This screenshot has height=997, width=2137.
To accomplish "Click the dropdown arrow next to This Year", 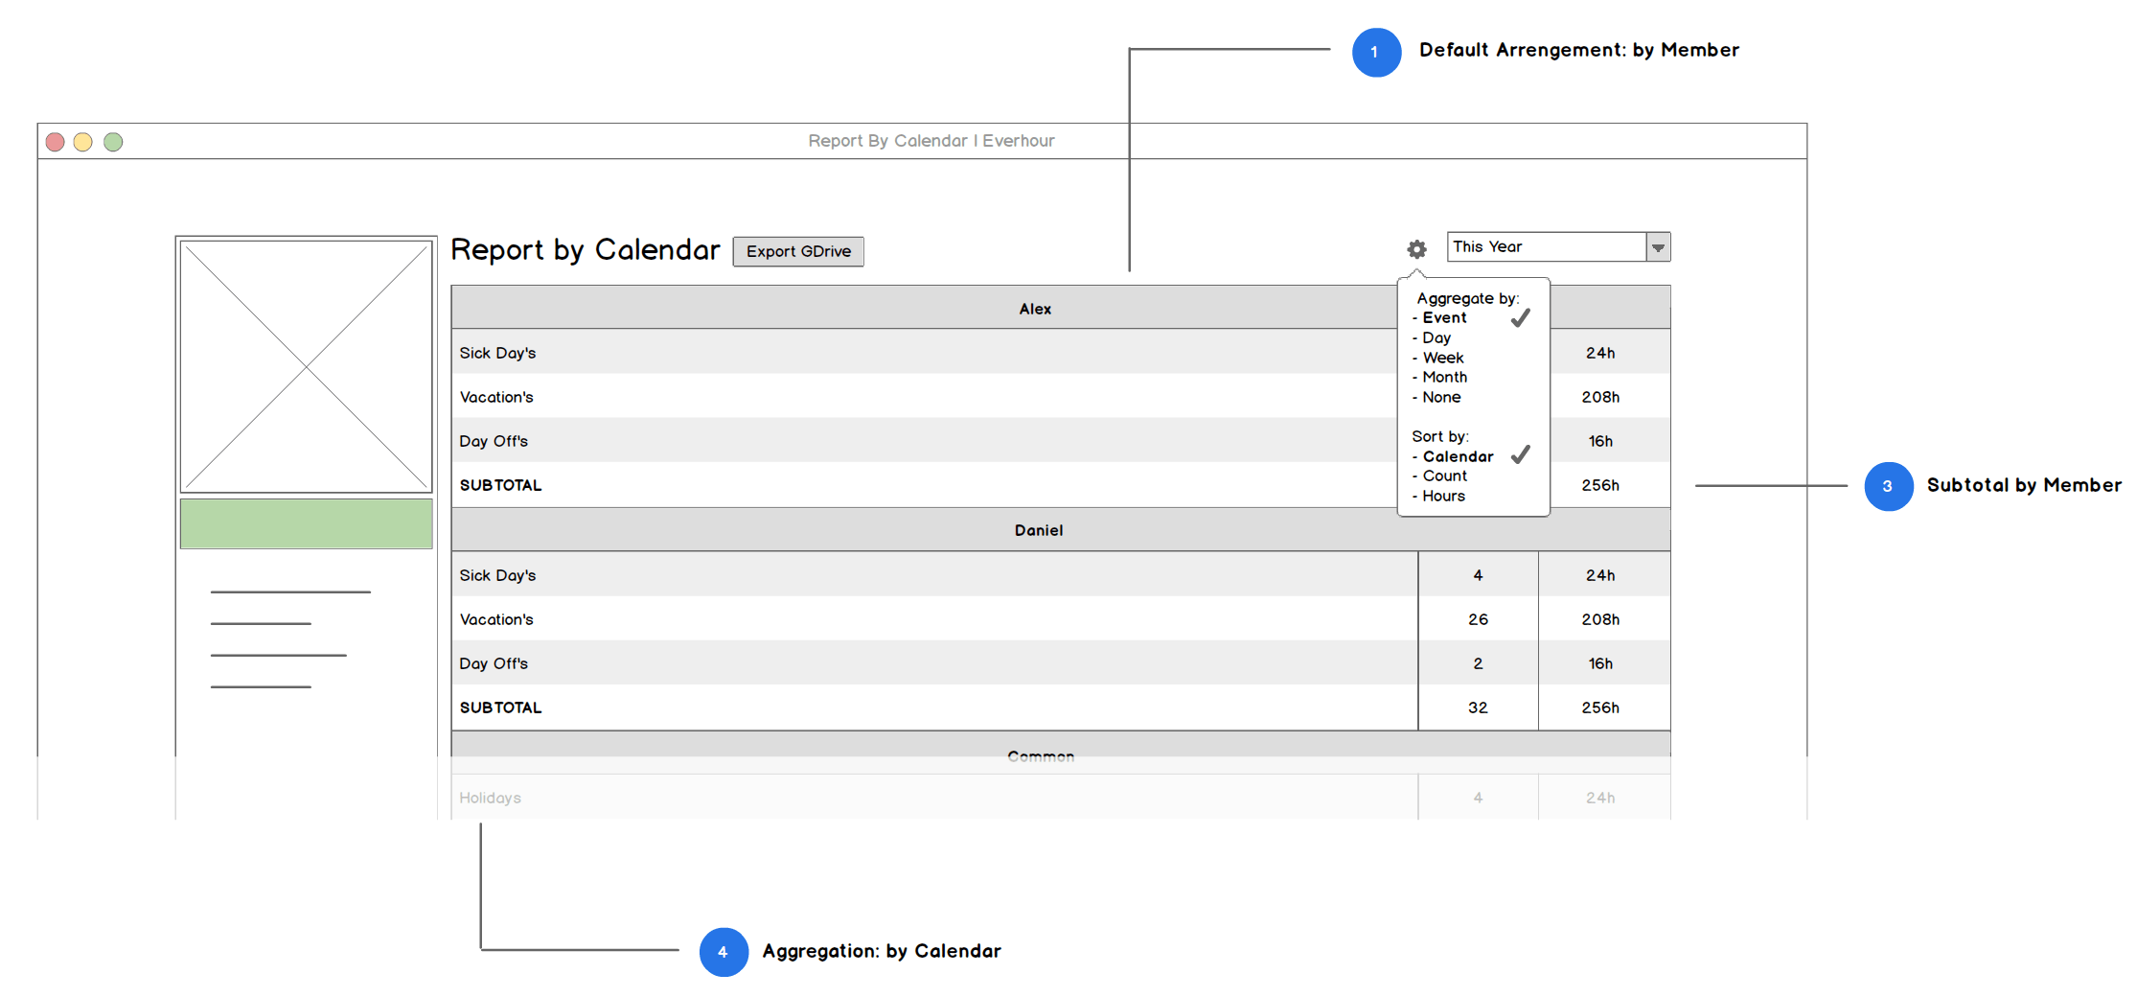I will click(x=1658, y=247).
